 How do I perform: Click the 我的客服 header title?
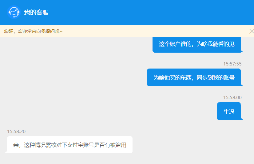(x=36, y=13)
